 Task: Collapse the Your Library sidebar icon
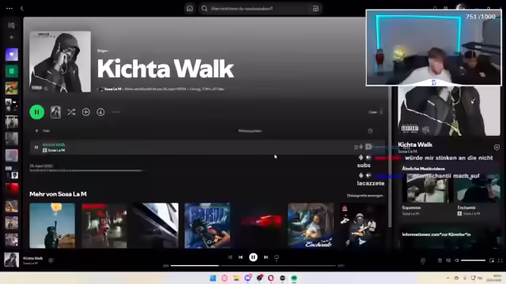[11, 25]
